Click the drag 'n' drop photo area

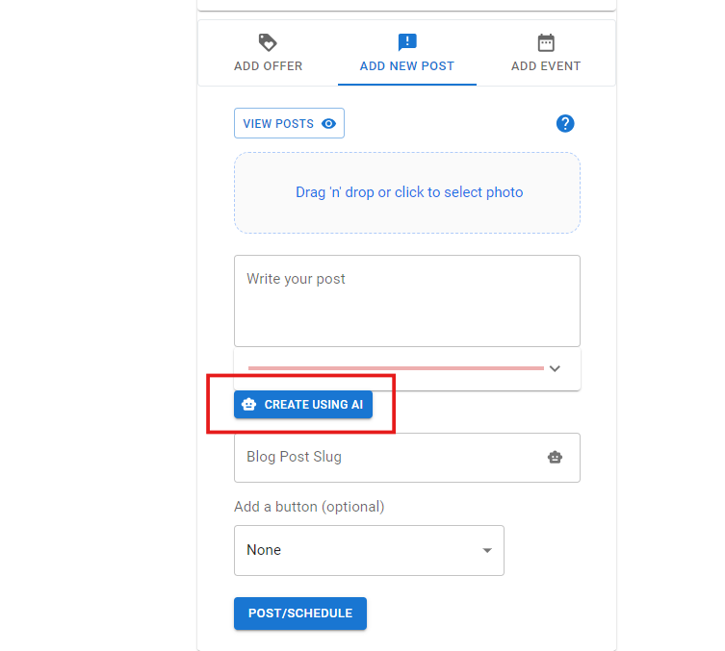[407, 192]
